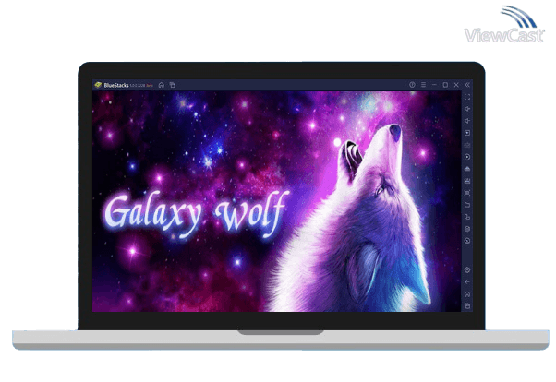Decrease volume using sidebar speaker minus icon

pos(467,121)
